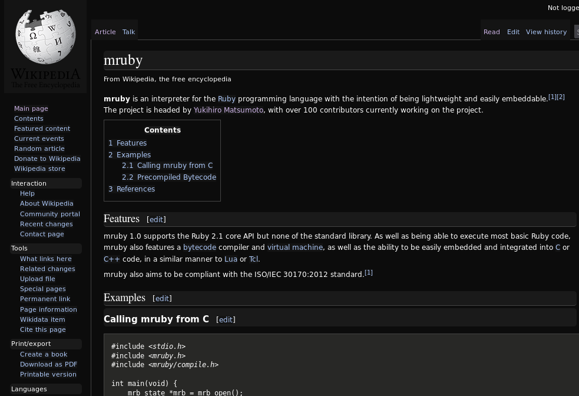The height and width of the screenshot is (396, 579).
Task: Open a Random article
Action: click(39, 148)
